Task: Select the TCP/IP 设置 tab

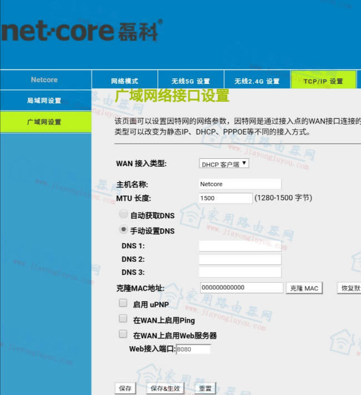Action: pyautogui.click(x=323, y=80)
